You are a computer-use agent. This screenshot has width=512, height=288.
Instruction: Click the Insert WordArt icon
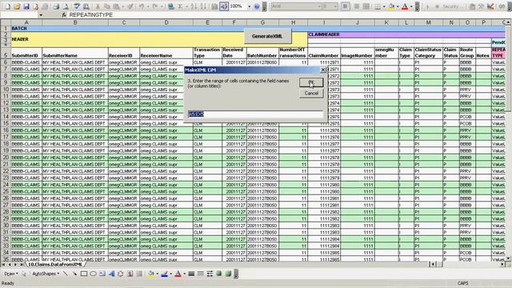111,274
